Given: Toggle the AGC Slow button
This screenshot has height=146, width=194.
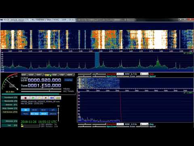Looking at the screenshot, I should click(x=34, y=114).
